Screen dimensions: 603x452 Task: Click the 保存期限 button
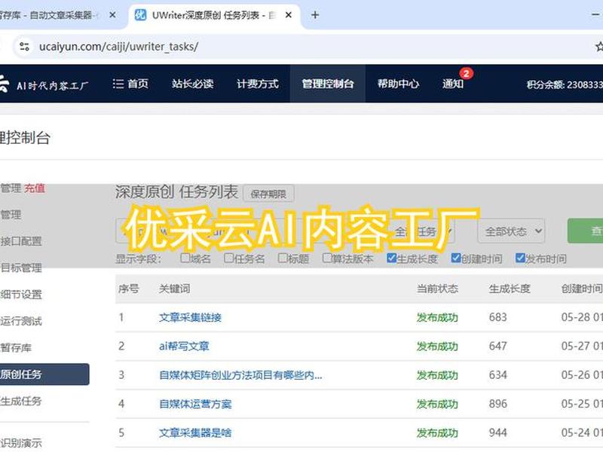268,194
